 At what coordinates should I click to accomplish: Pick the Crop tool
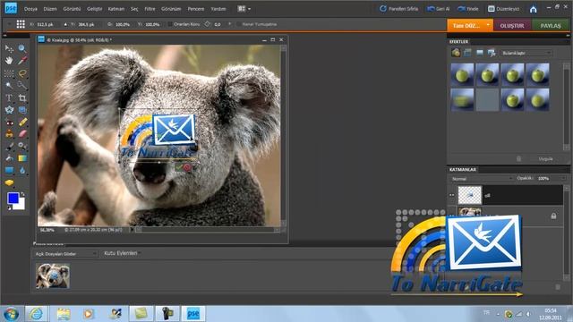pyautogui.click(x=21, y=97)
